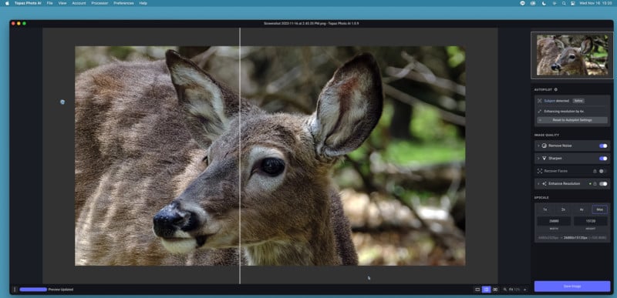This screenshot has height=298, width=617.
Task: Click the Recover Faces icon
Action: [x=539, y=171]
